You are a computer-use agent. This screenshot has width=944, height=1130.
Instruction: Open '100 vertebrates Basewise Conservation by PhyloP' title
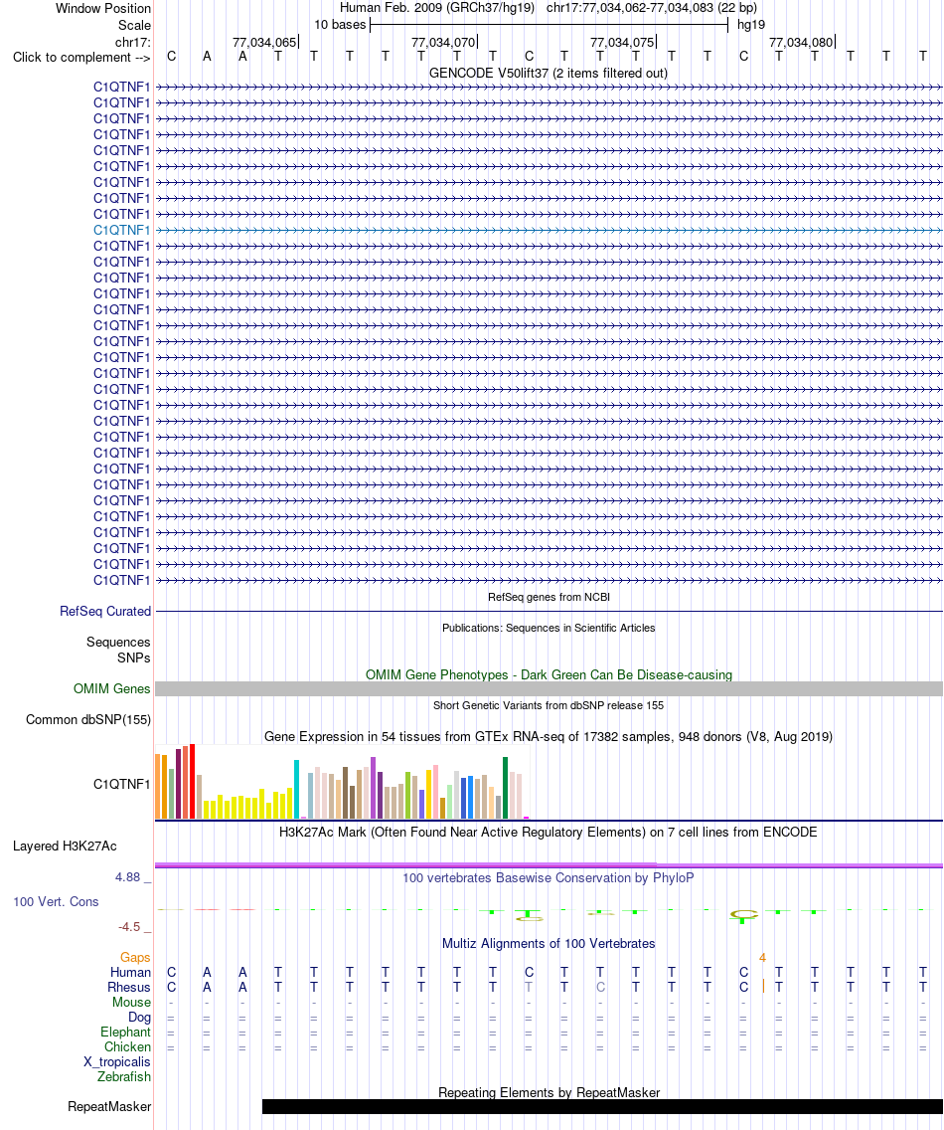coord(548,877)
